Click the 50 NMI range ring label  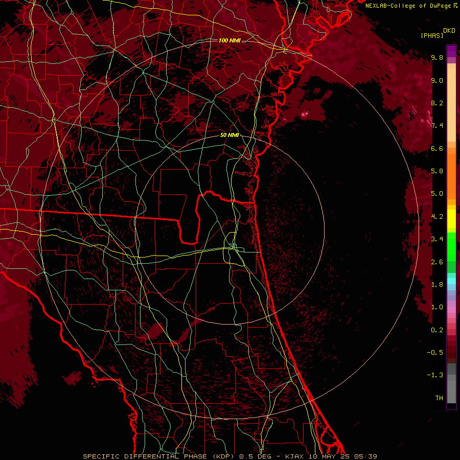point(229,135)
